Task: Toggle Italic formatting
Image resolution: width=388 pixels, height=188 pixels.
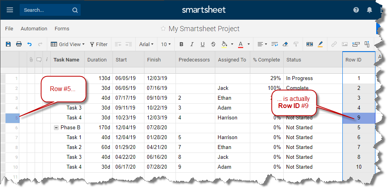Action: pyautogui.click(x=192, y=44)
